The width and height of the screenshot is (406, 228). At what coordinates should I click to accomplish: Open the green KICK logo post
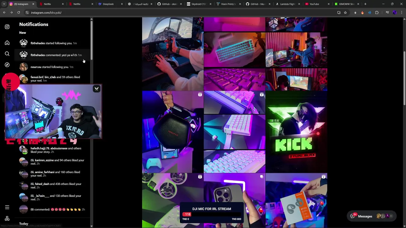point(296,132)
